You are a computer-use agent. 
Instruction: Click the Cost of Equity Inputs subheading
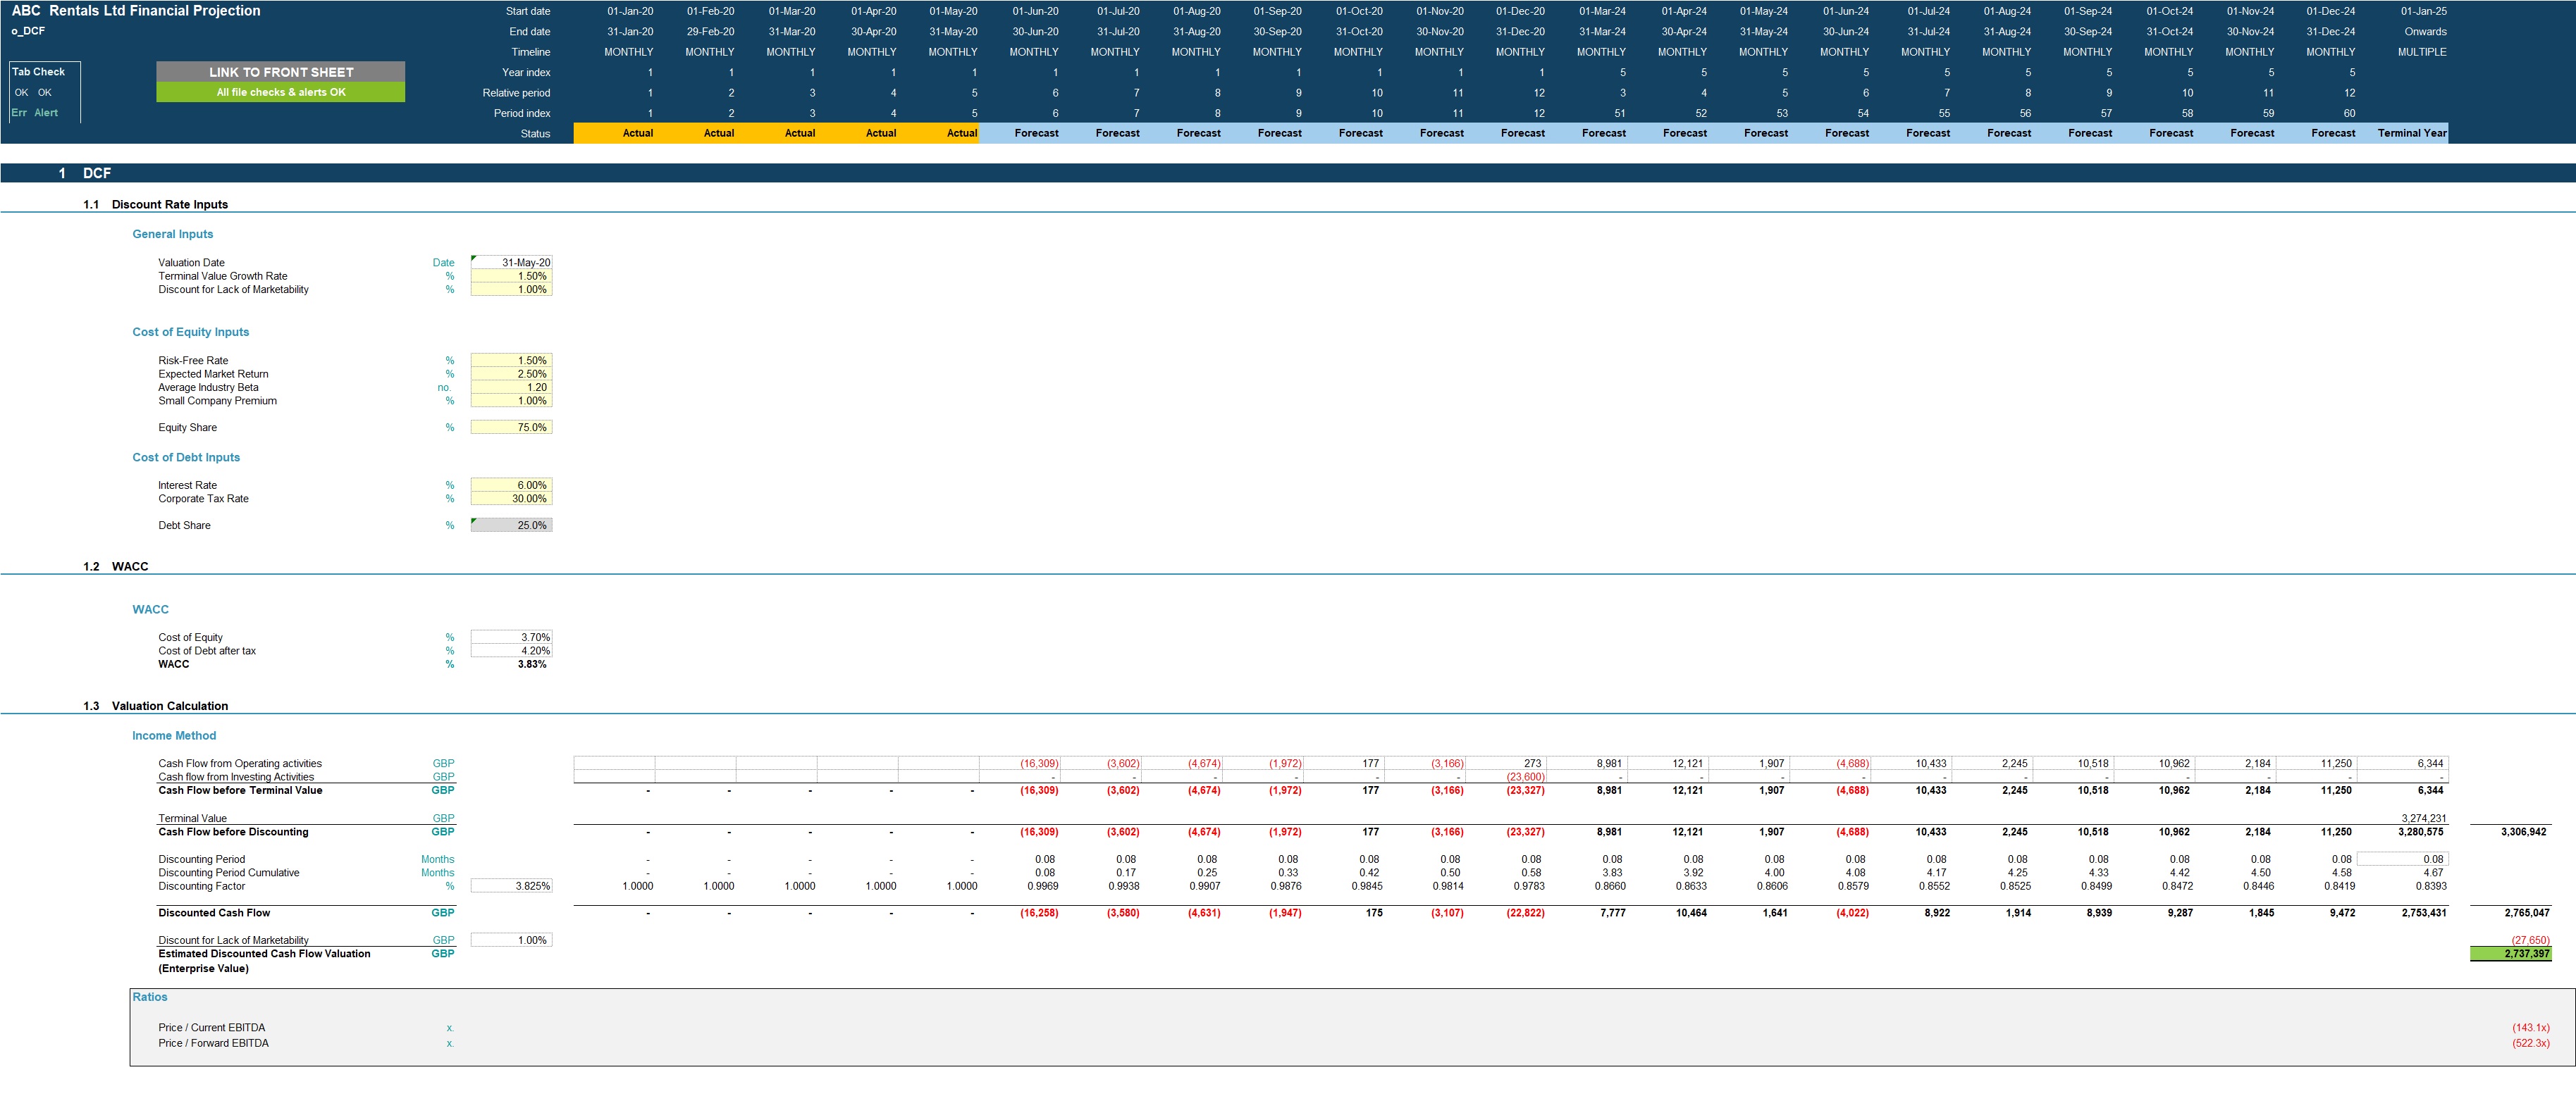(191, 332)
